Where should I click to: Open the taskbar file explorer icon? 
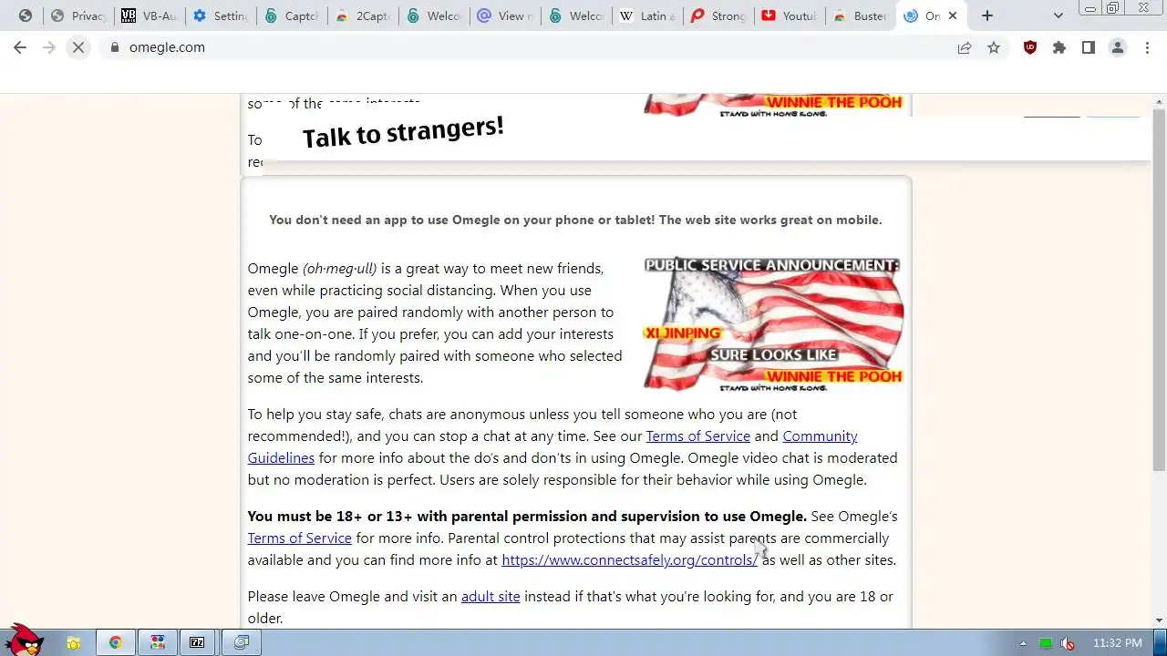coord(74,642)
